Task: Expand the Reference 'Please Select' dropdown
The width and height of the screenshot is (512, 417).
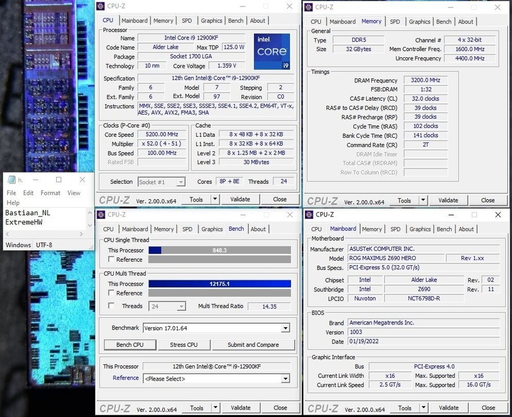Action: click(285, 379)
